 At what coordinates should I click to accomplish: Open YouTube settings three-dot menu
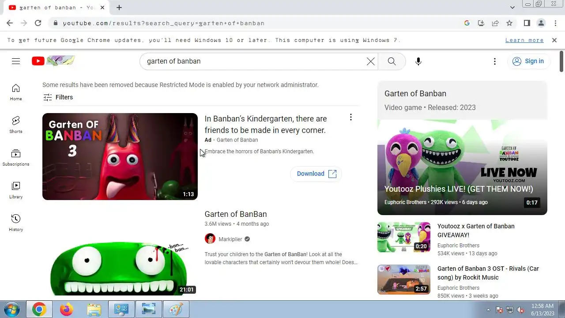(495, 61)
